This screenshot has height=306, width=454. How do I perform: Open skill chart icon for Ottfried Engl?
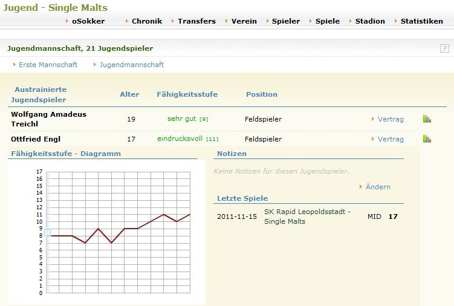point(427,139)
